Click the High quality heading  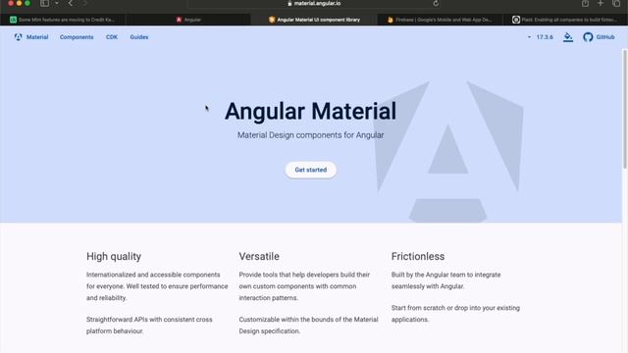point(114,257)
